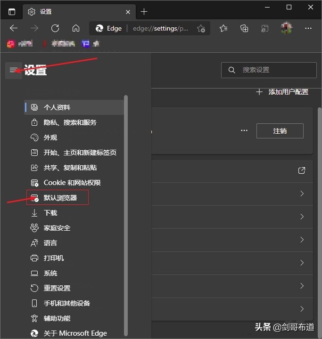
Task: Click the tab actions menu icon
Action: click(12, 12)
